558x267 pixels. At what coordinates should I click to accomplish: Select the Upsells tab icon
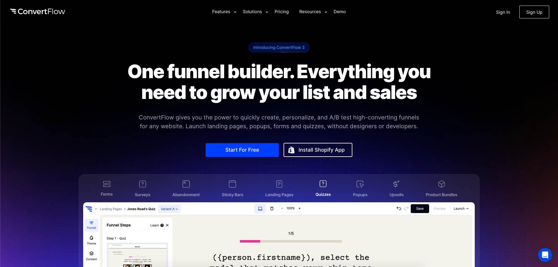[396, 184]
